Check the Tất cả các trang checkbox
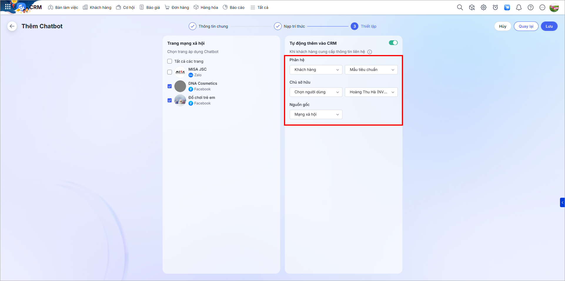The width and height of the screenshot is (565, 281). (170, 61)
